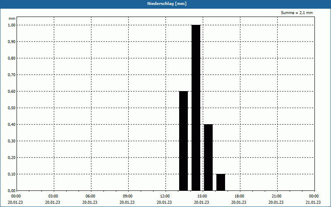Viewport: 331px width, 207px height.
Task: Click the 21:00 time label
Action: (276, 196)
